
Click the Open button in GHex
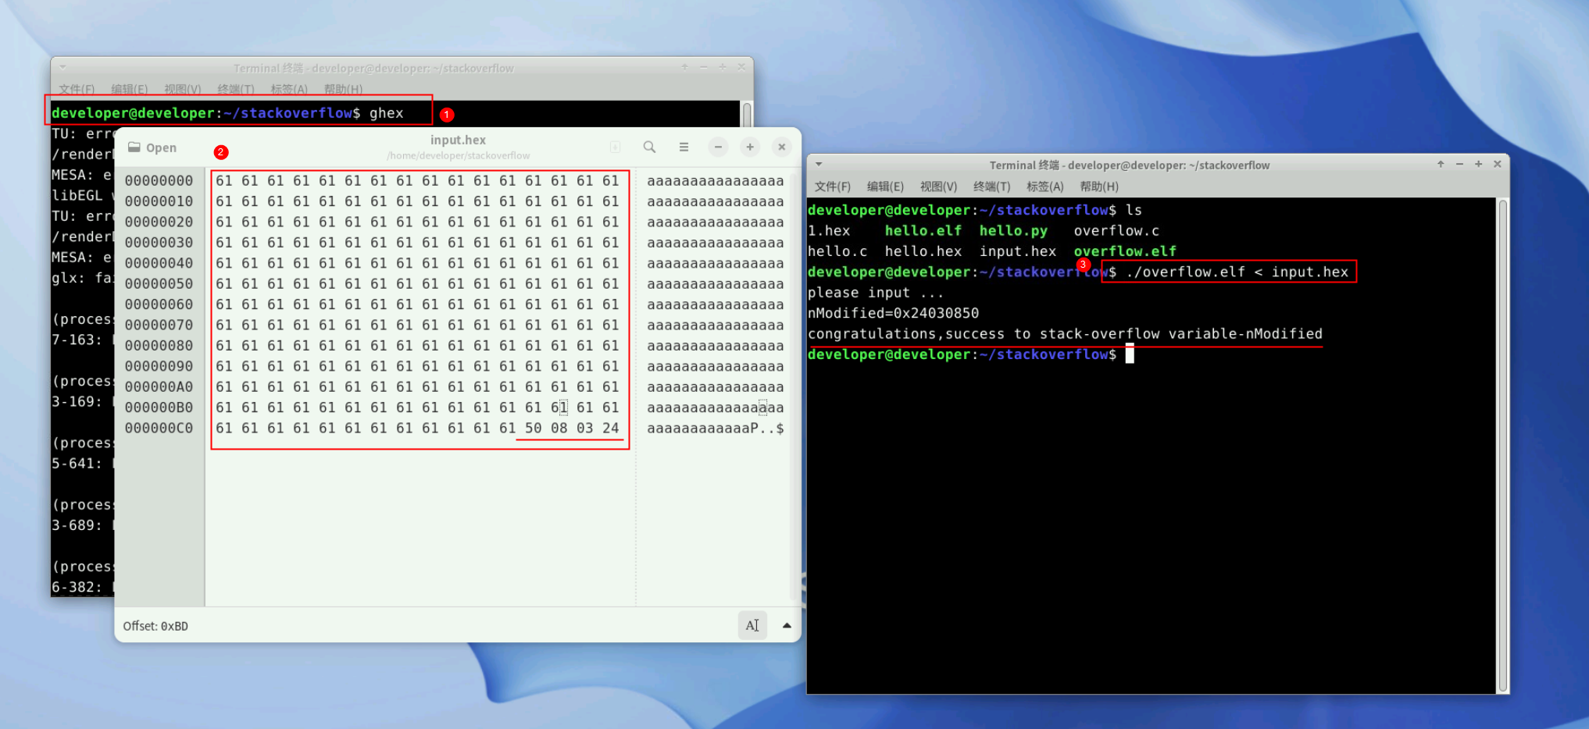point(152,148)
